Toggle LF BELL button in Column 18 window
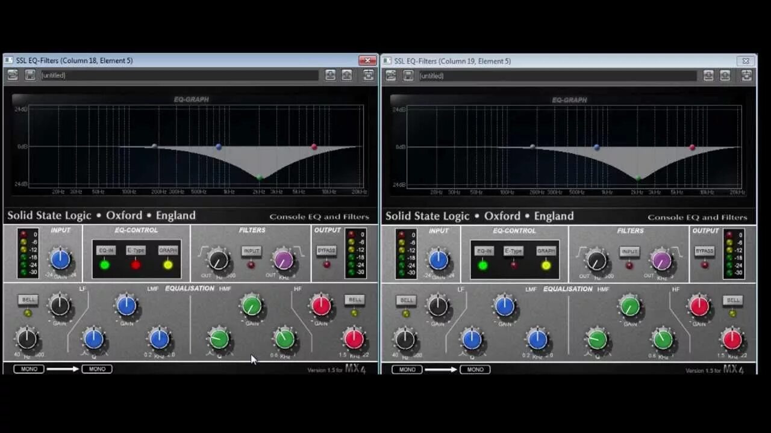771x433 pixels. point(28,299)
